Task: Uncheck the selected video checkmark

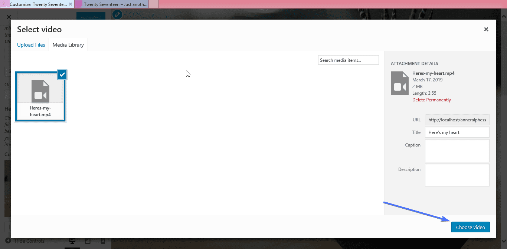Action: [x=62, y=75]
